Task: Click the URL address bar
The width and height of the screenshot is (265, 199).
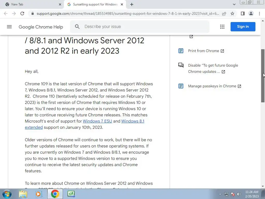Action: [x=128, y=13]
